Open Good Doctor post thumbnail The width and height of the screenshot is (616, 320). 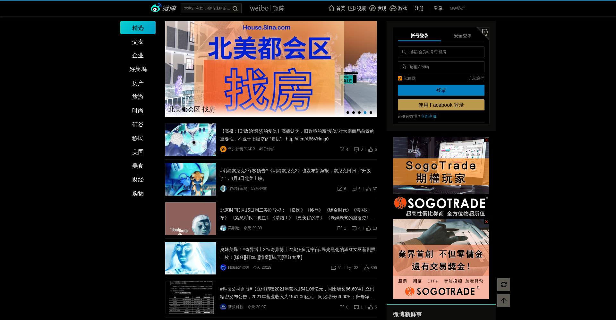[191, 219]
